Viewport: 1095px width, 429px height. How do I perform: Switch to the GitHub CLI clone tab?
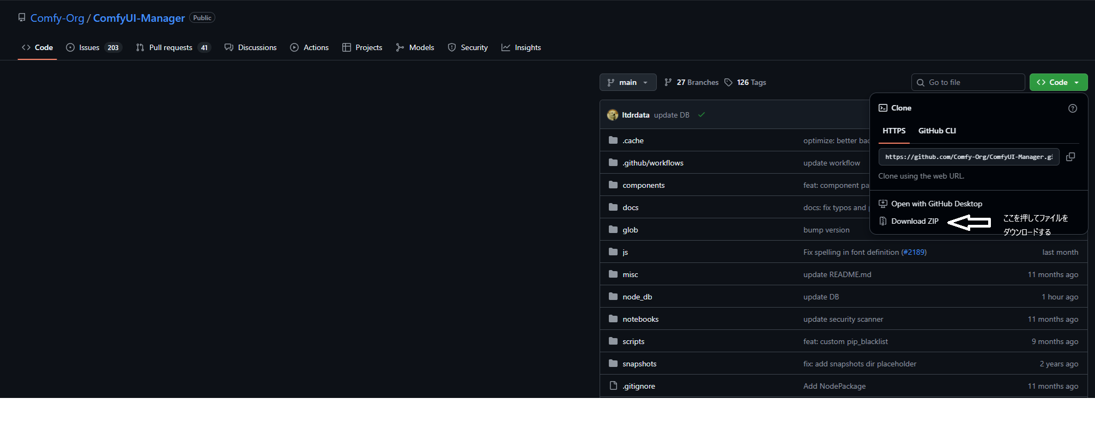937,131
